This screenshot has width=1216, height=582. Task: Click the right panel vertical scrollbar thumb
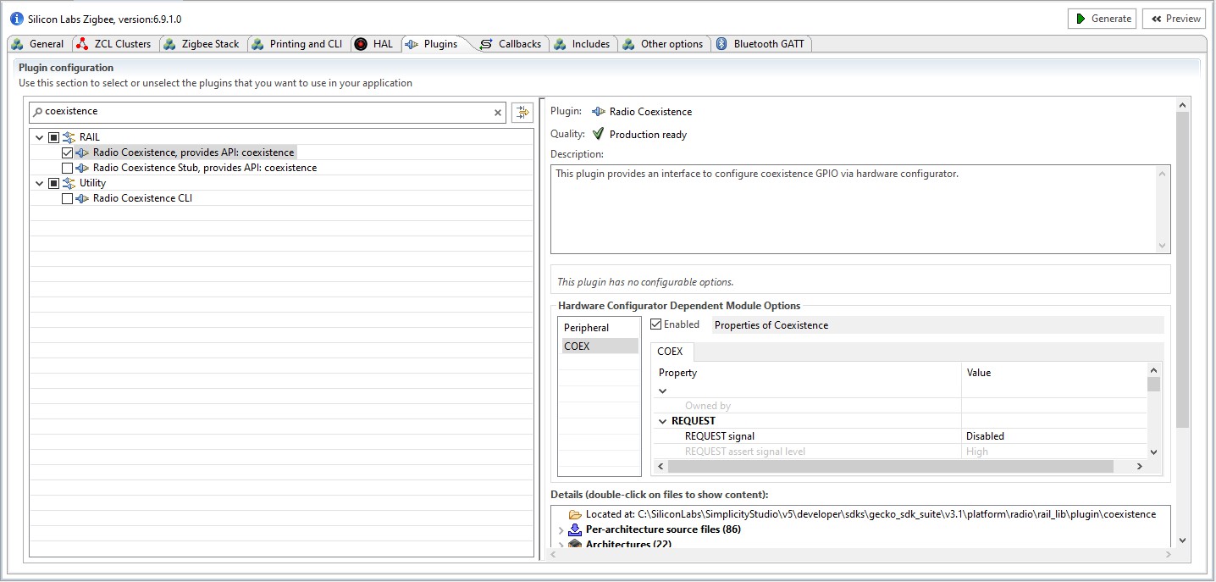(1183, 269)
